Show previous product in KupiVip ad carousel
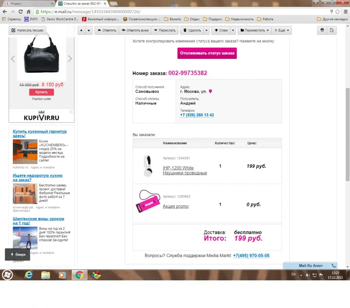This screenshot has width=350, height=308. pos(13,59)
